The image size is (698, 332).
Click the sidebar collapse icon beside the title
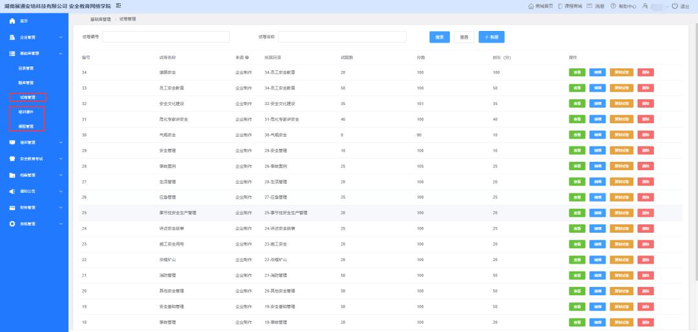click(x=118, y=6)
